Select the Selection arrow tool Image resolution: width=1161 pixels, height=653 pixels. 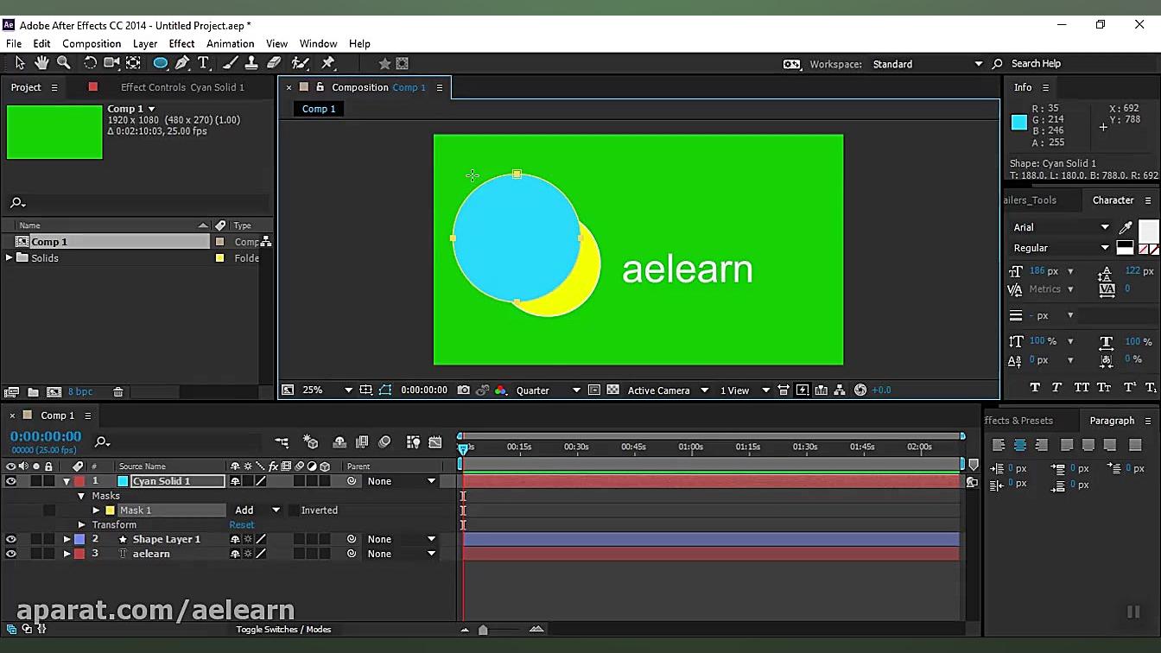20,63
